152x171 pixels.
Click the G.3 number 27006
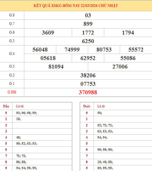tap(120, 67)
